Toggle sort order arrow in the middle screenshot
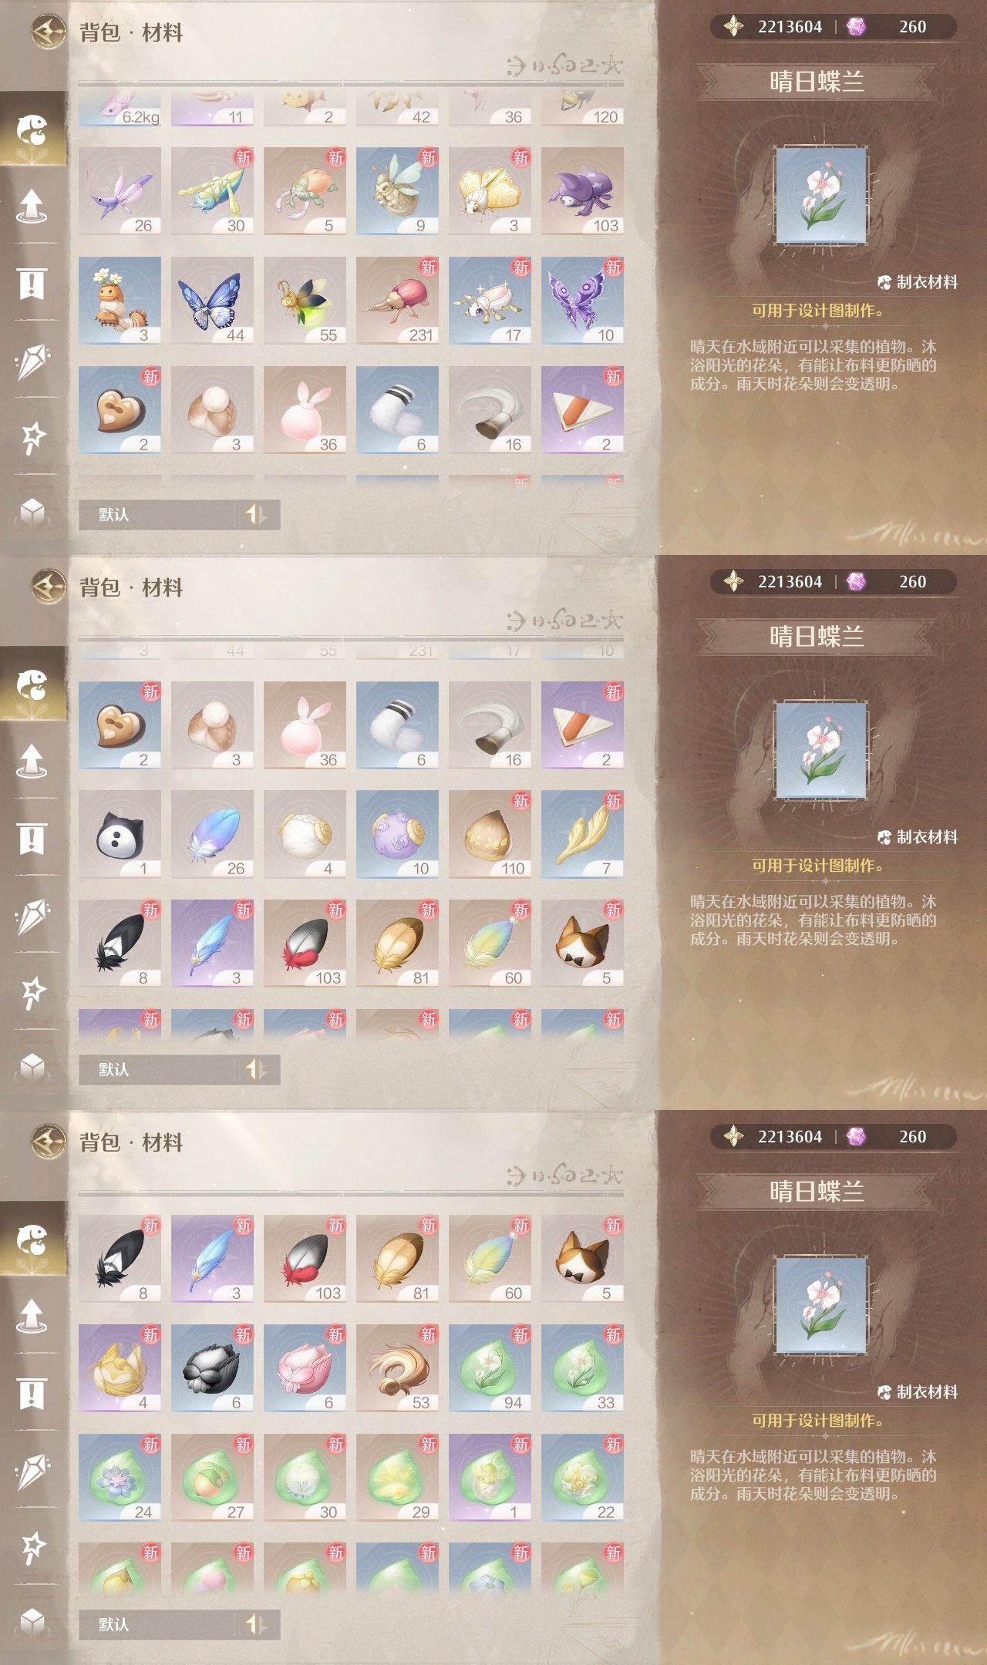Image resolution: width=987 pixels, height=1665 pixels. [x=255, y=1069]
